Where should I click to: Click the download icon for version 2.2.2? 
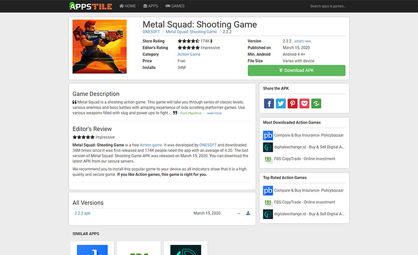coord(248,213)
